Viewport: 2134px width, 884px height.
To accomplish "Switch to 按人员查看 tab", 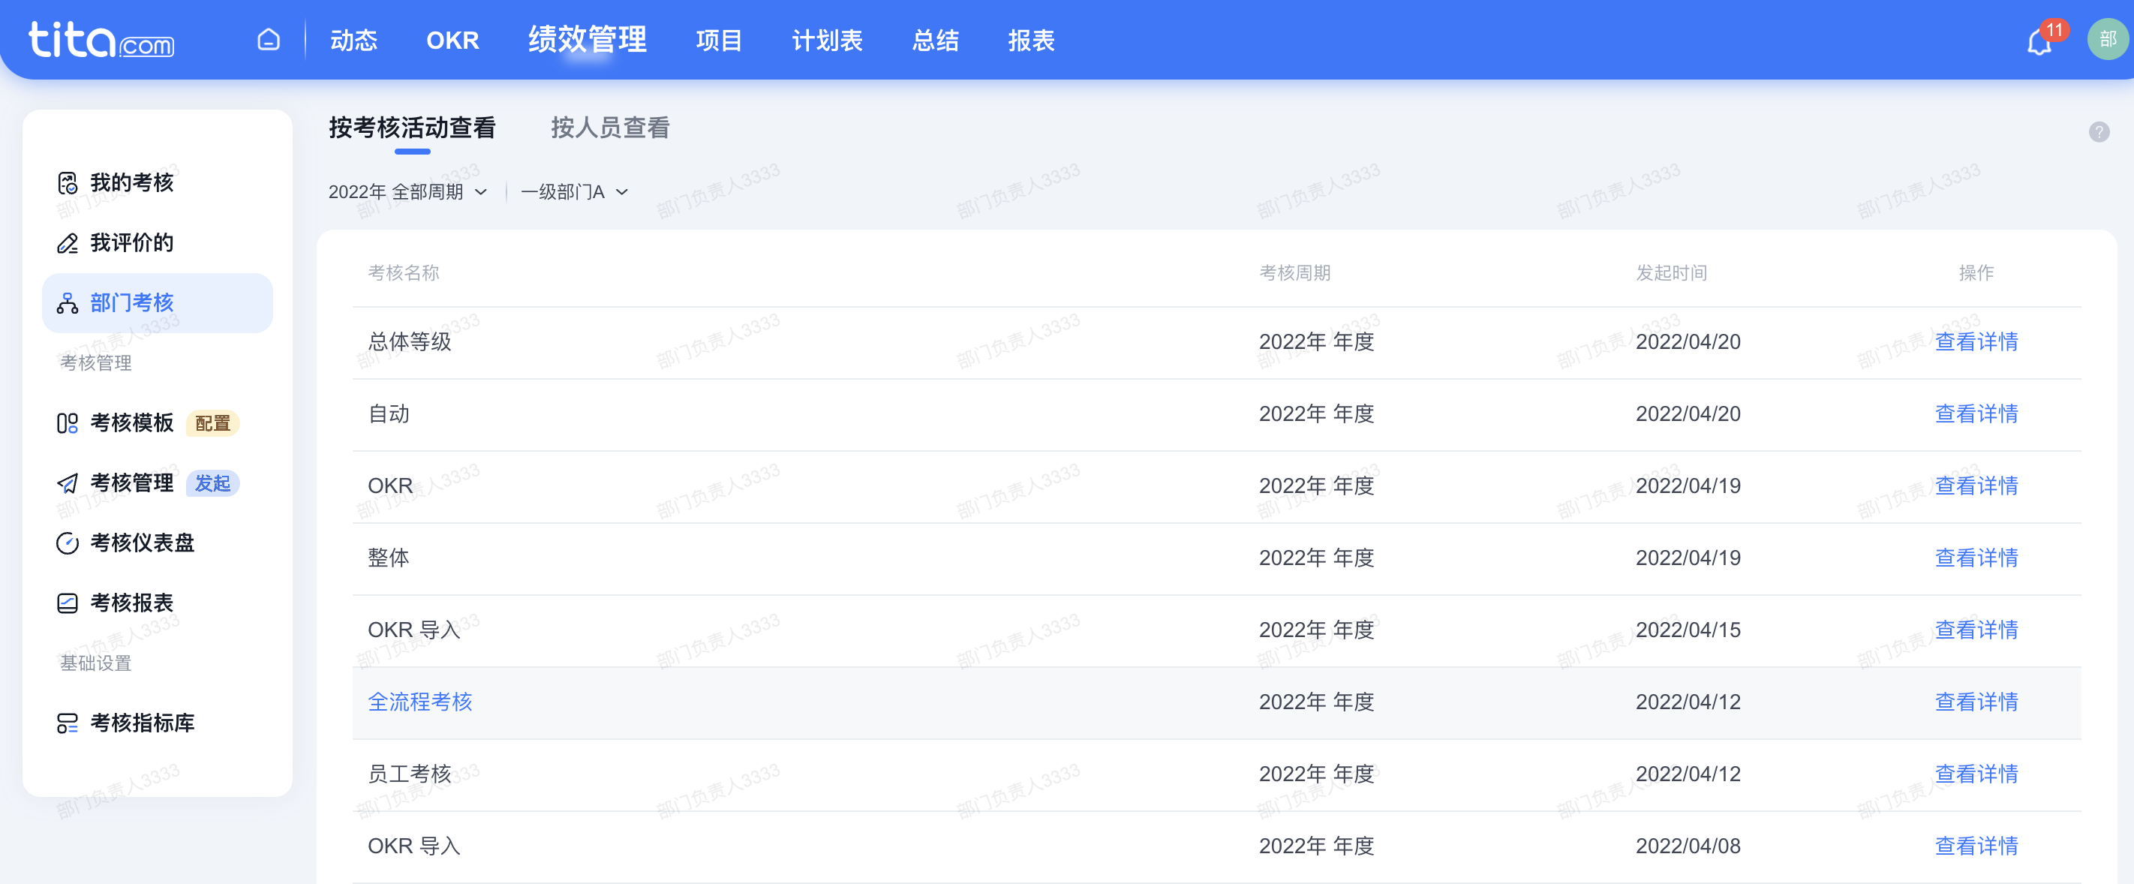I will (610, 128).
